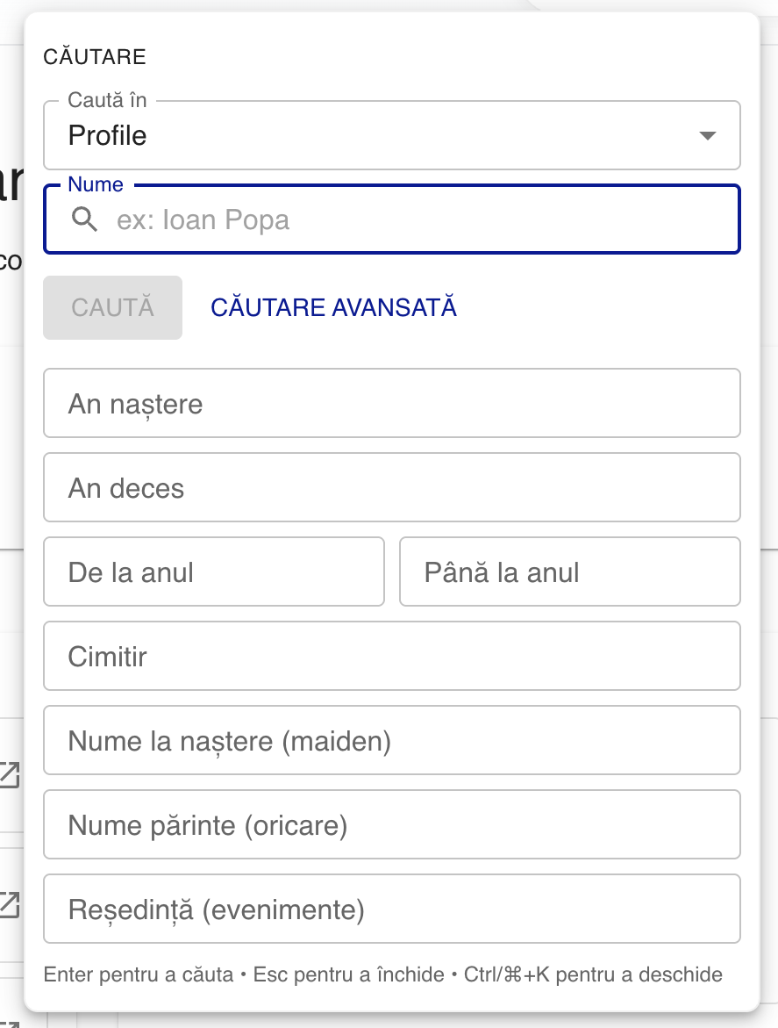The height and width of the screenshot is (1028, 778).
Task: Click the magnifier icon in Nume field
Action: click(84, 219)
